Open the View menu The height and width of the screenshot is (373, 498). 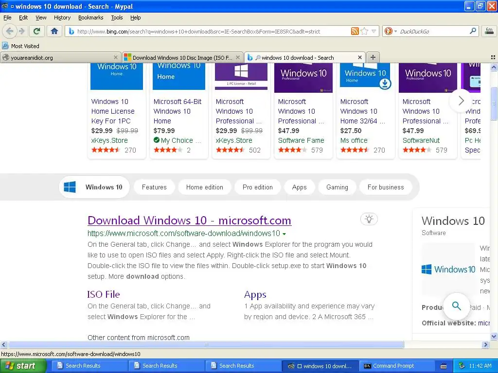point(41,17)
